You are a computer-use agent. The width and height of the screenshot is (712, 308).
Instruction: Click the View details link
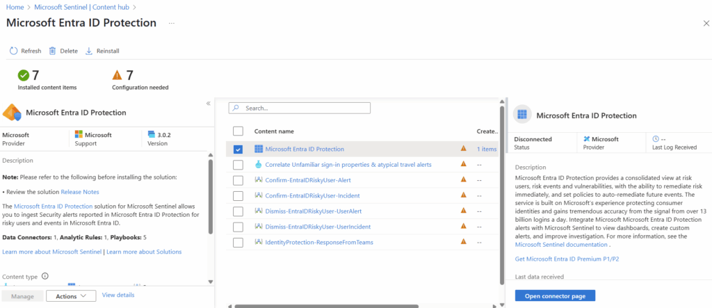pos(118,295)
